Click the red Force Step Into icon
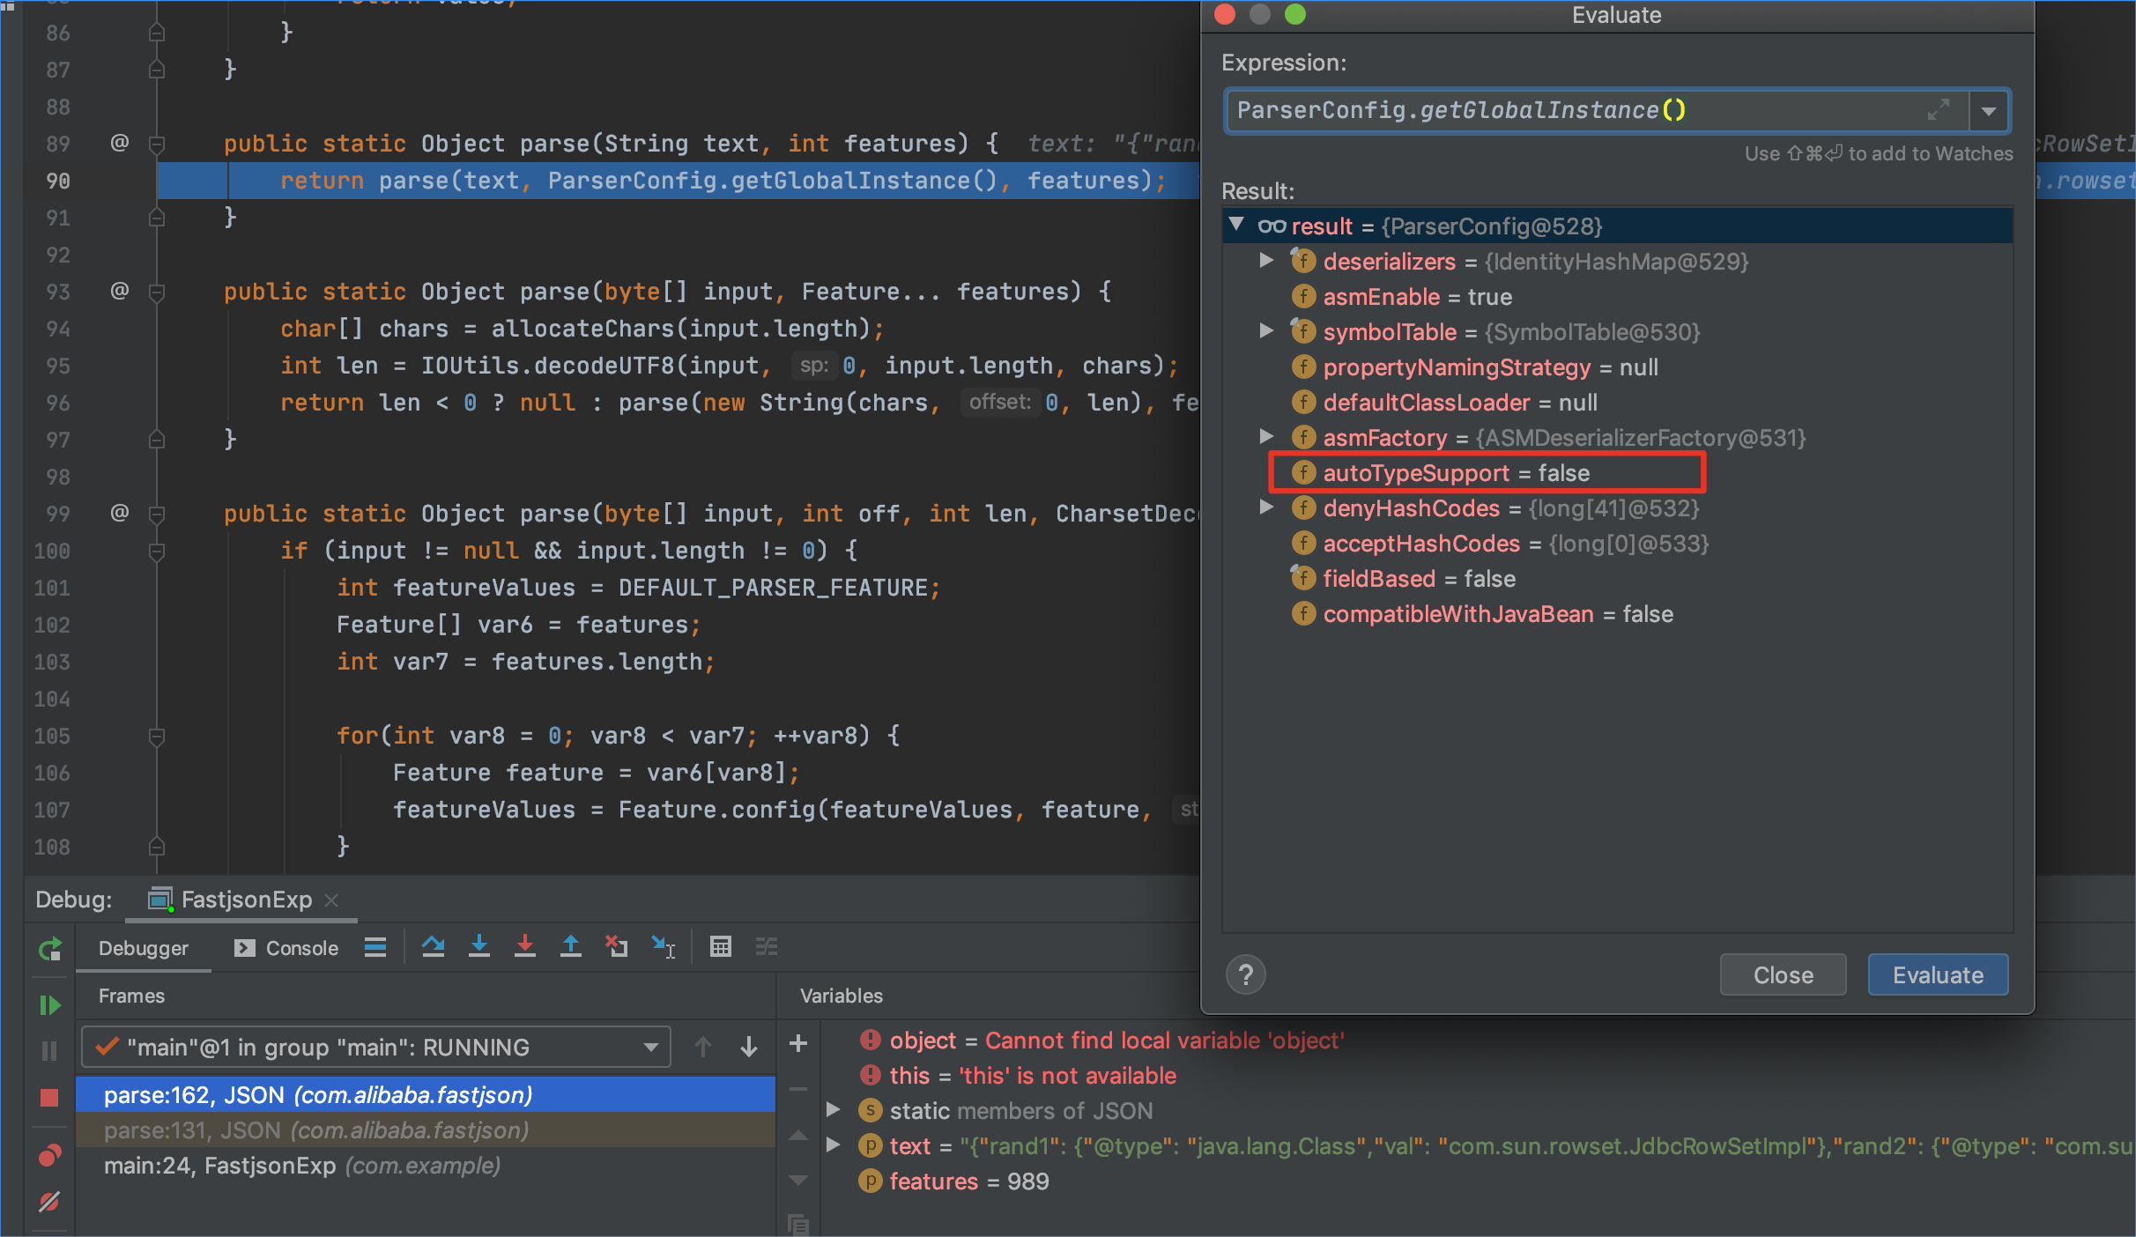 [x=524, y=947]
